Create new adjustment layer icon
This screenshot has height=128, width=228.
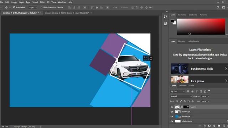(214, 126)
